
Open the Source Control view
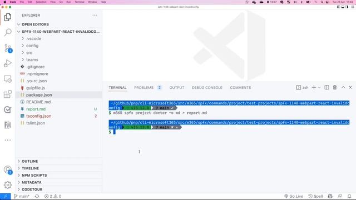7,48
